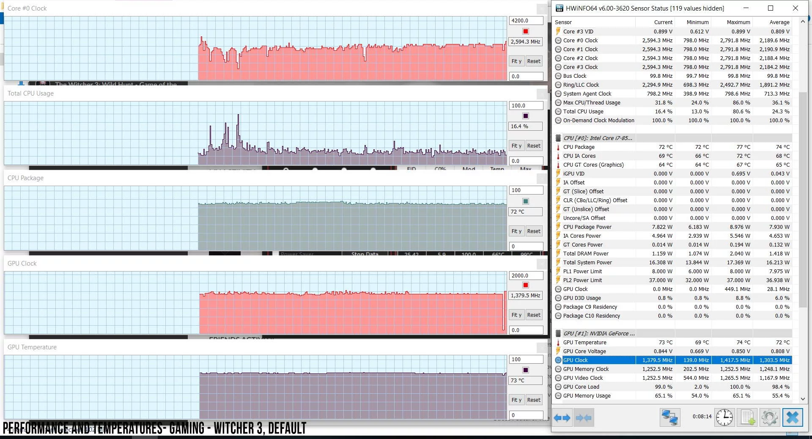Select the GPU Core Voltage row

[672, 351]
